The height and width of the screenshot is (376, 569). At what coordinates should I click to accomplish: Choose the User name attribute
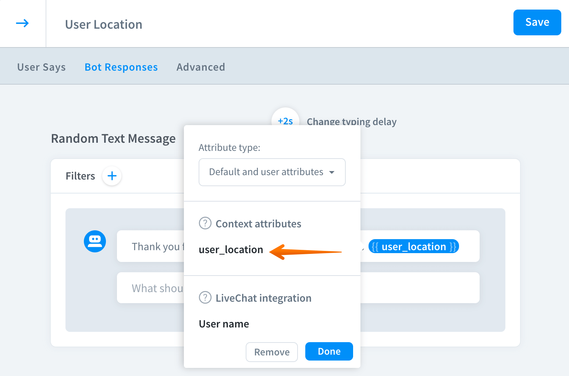coord(224,324)
